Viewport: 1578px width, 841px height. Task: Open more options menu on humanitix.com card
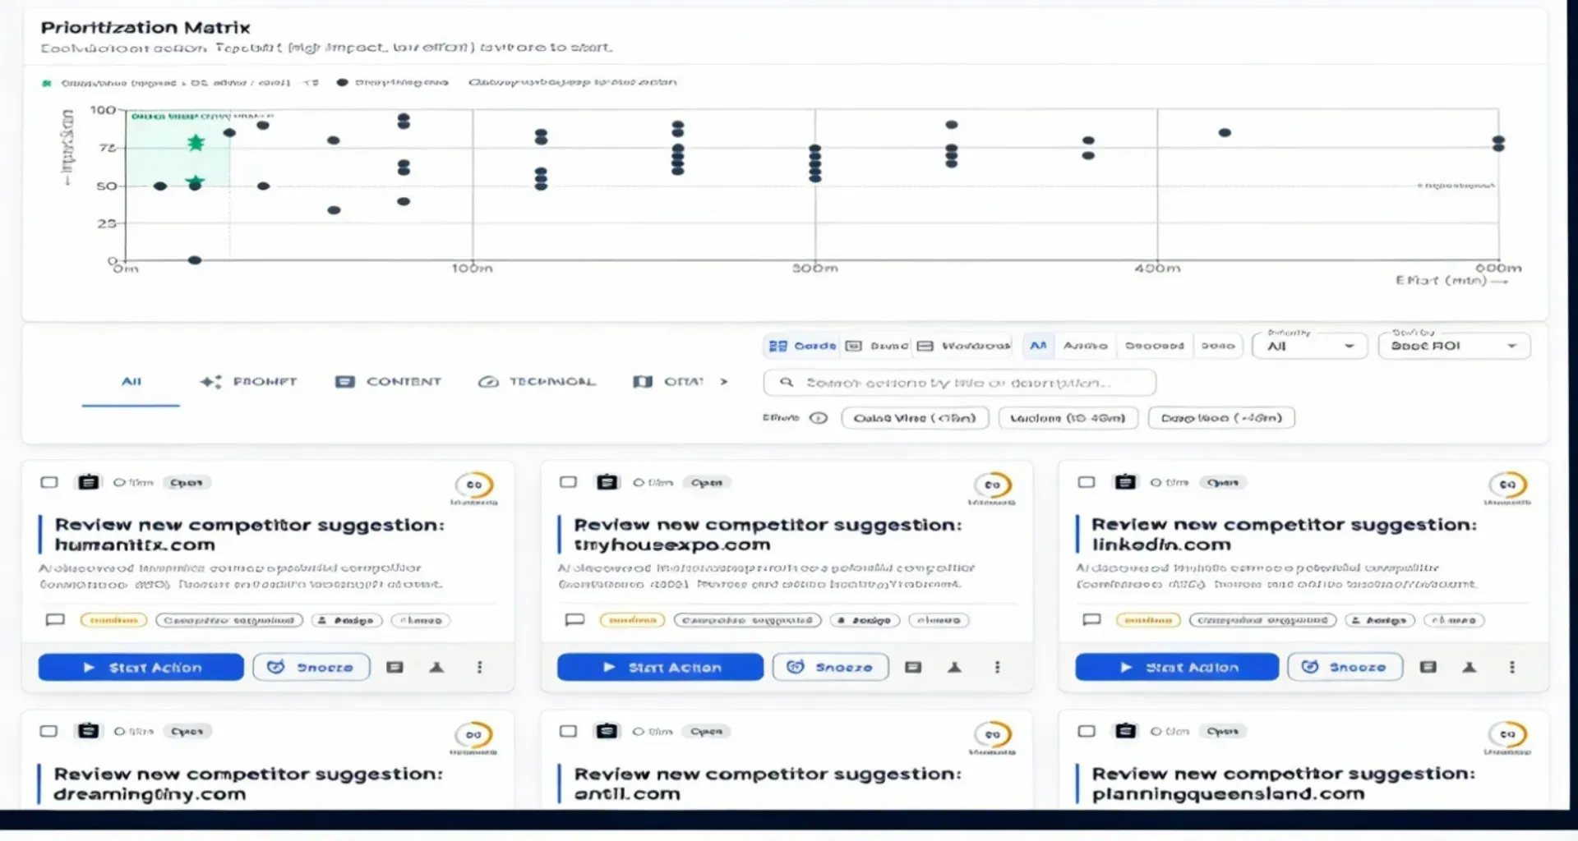point(480,667)
